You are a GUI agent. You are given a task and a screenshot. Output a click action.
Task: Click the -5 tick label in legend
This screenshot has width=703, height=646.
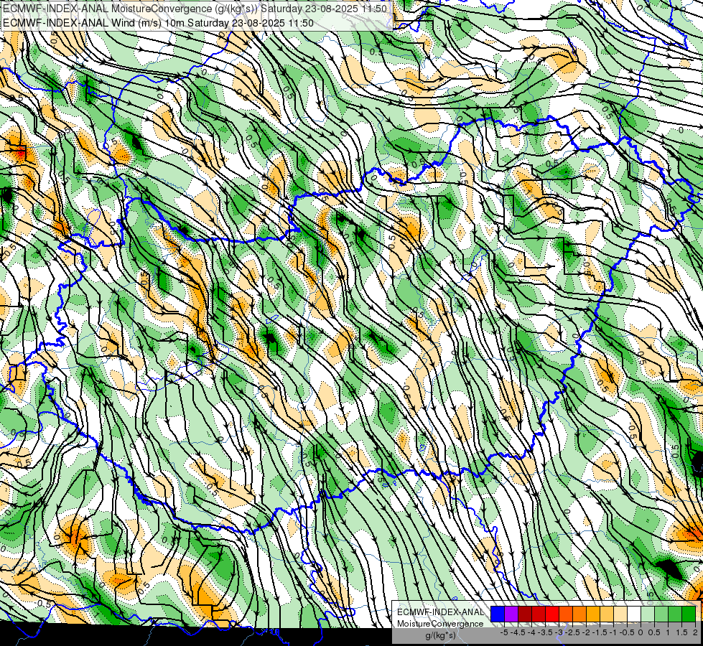pos(504,632)
